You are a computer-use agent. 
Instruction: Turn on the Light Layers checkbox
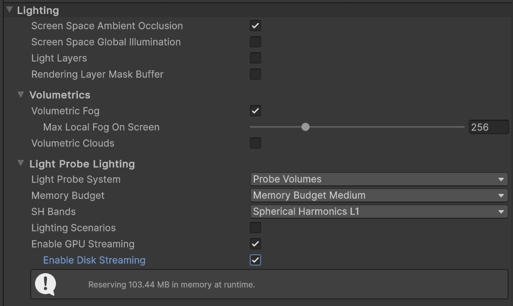click(255, 58)
